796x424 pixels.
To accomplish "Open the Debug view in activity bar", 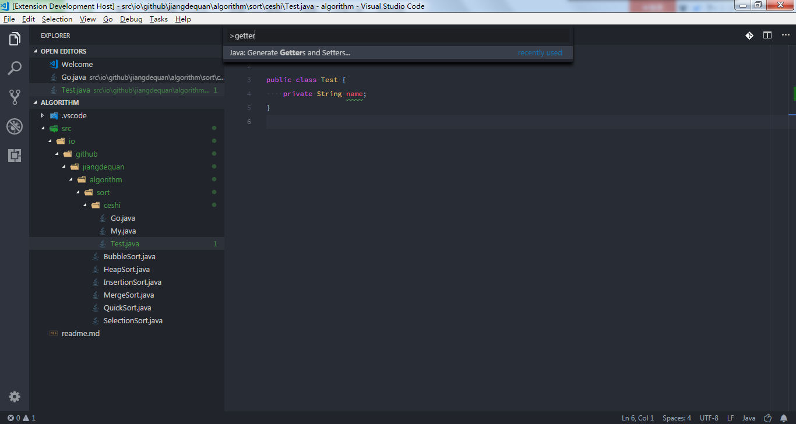I will click(15, 126).
